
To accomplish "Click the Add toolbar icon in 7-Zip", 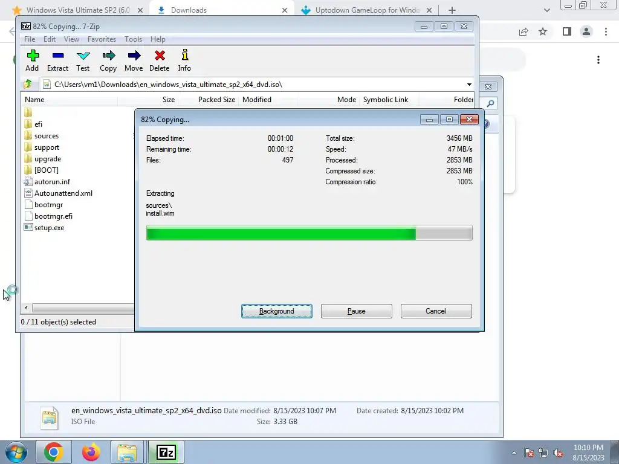I will click(33, 56).
